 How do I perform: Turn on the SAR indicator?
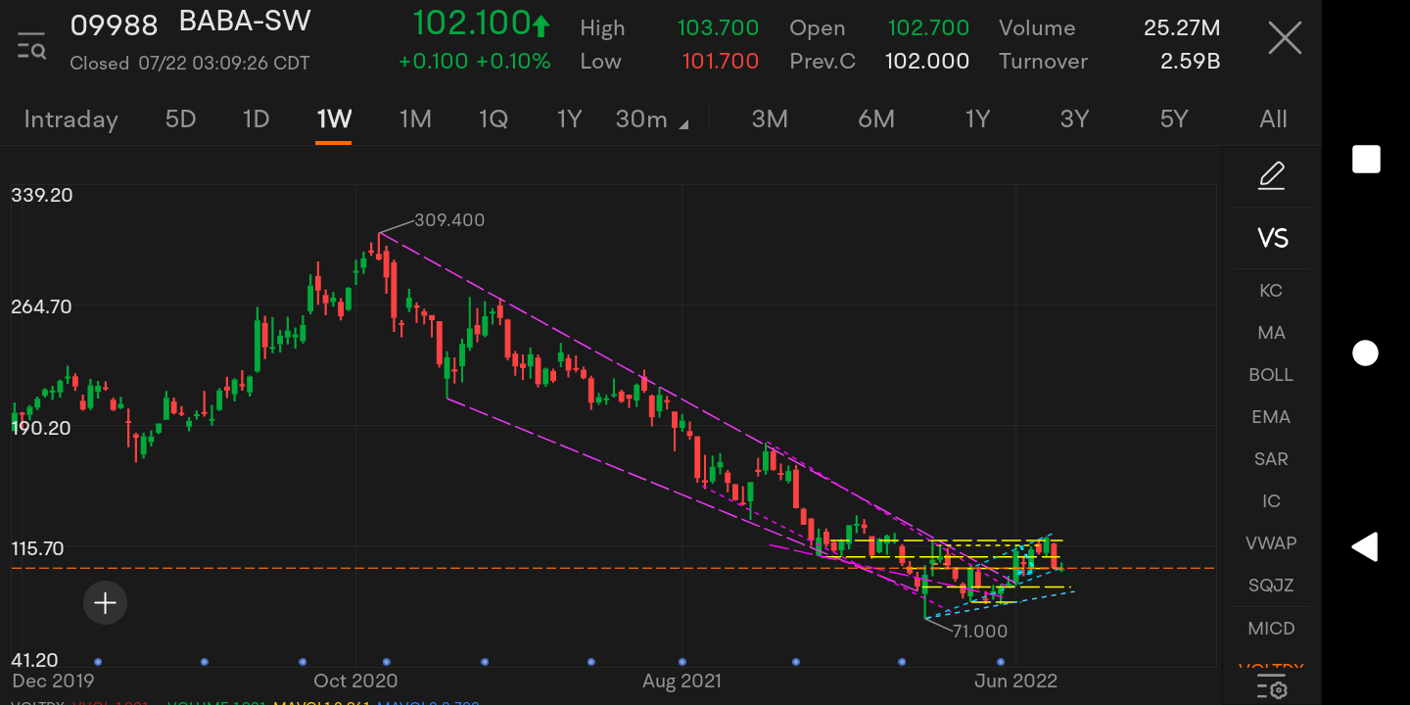(x=1271, y=459)
